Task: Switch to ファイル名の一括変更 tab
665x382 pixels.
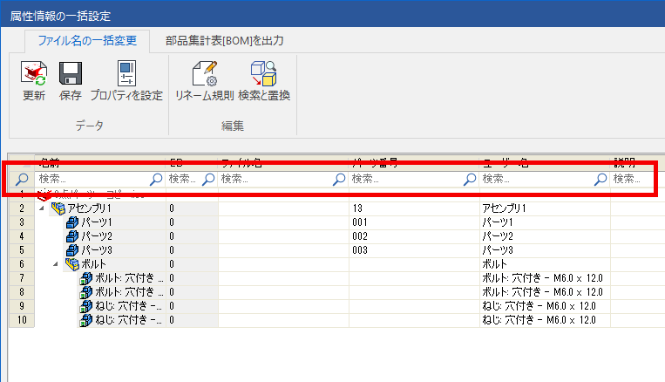Action: point(87,41)
